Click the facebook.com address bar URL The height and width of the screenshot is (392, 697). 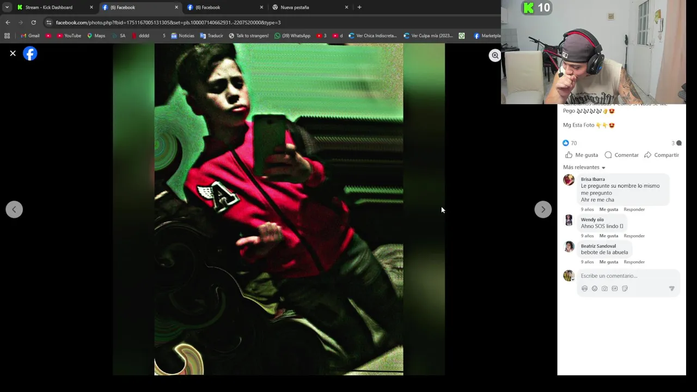pos(168,22)
